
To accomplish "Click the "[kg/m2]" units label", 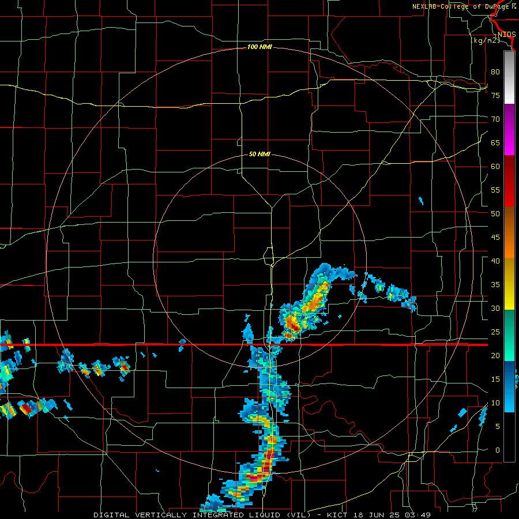I will pos(485,40).
